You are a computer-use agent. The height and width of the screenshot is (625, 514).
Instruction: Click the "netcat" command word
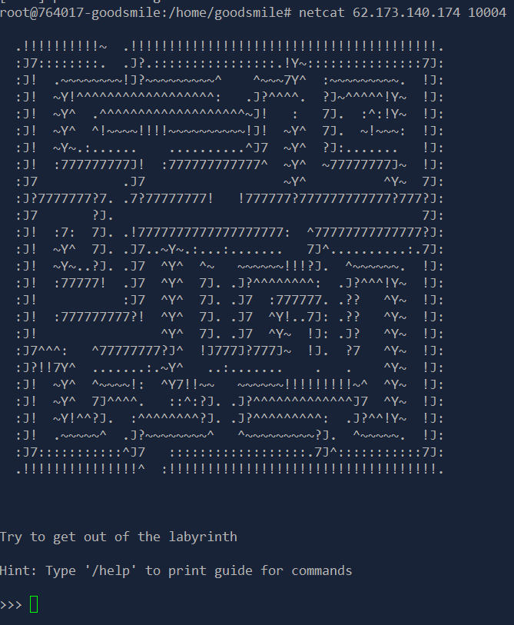[x=322, y=13]
